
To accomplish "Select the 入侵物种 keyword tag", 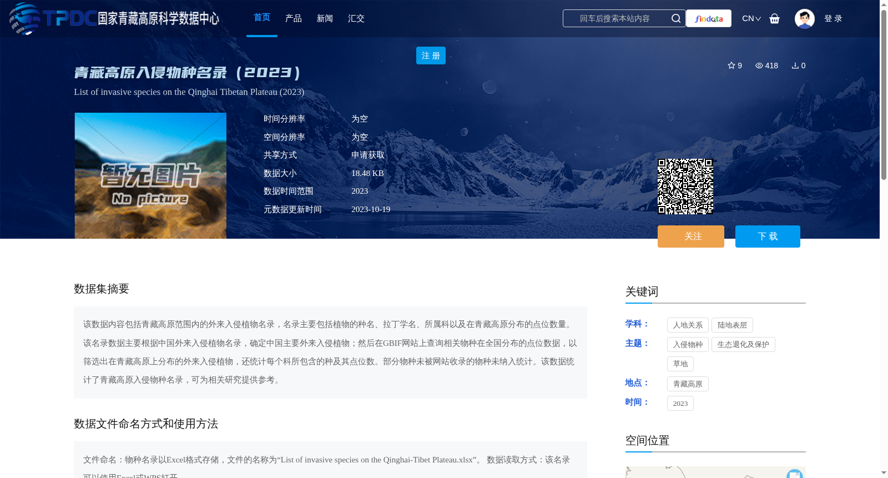I will (688, 345).
